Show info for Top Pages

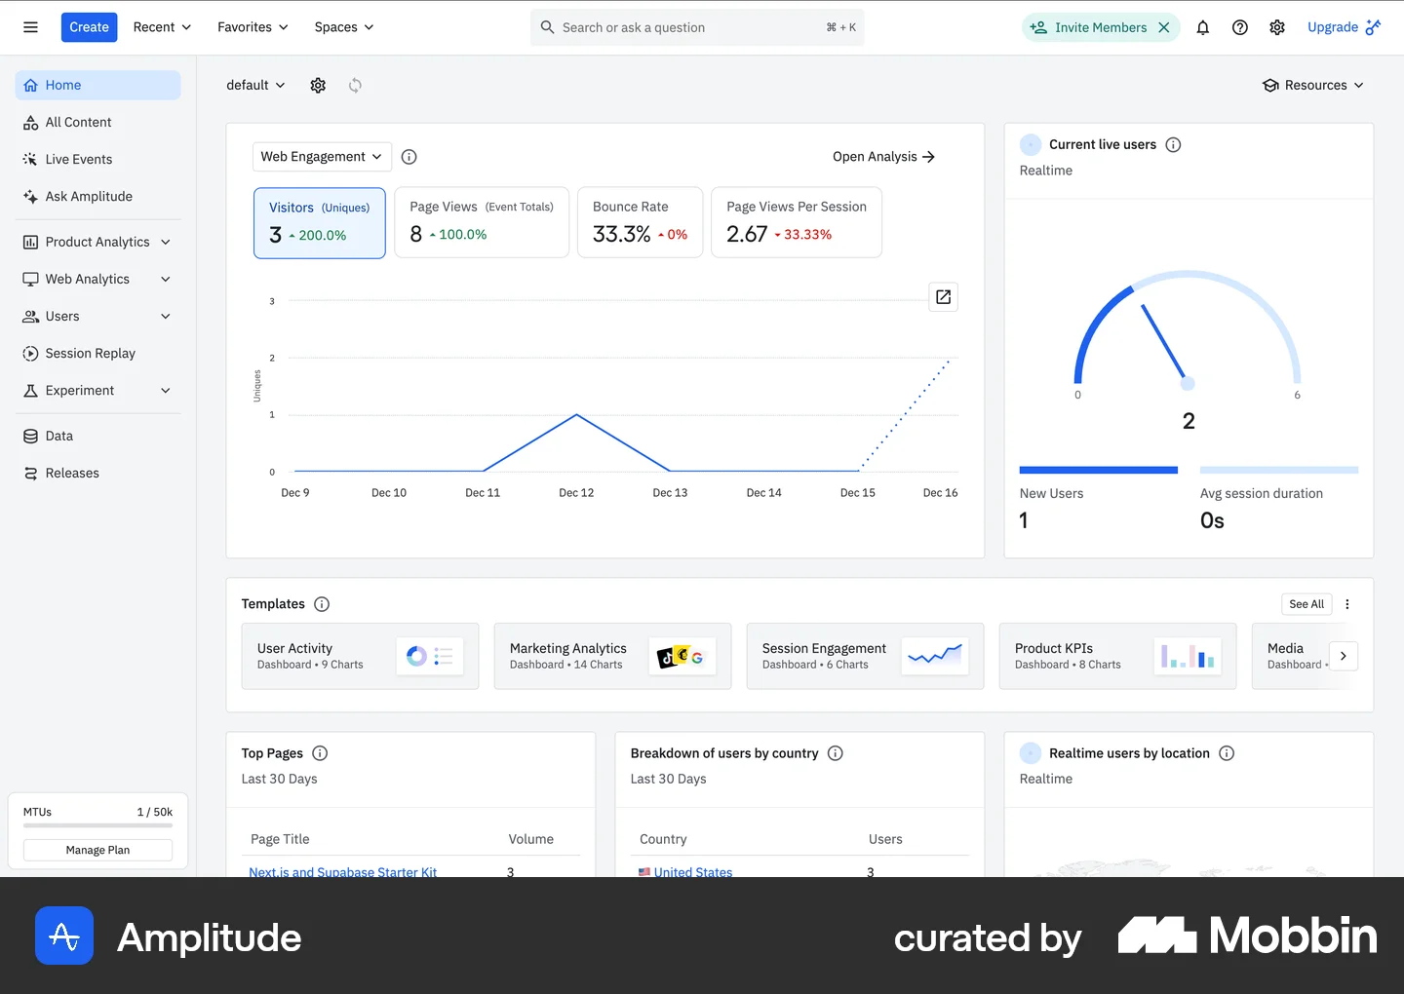coord(320,753)
